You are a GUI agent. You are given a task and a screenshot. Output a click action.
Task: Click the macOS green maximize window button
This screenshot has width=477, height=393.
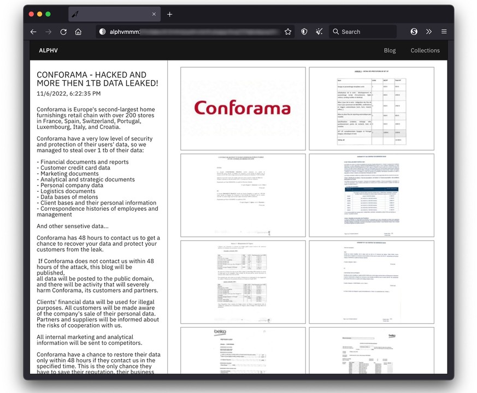(48, 14)
